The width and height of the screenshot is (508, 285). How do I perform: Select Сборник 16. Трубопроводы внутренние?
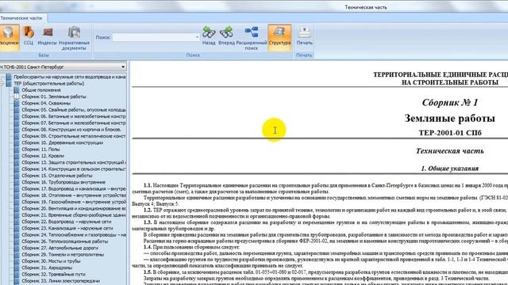[63, 182]
